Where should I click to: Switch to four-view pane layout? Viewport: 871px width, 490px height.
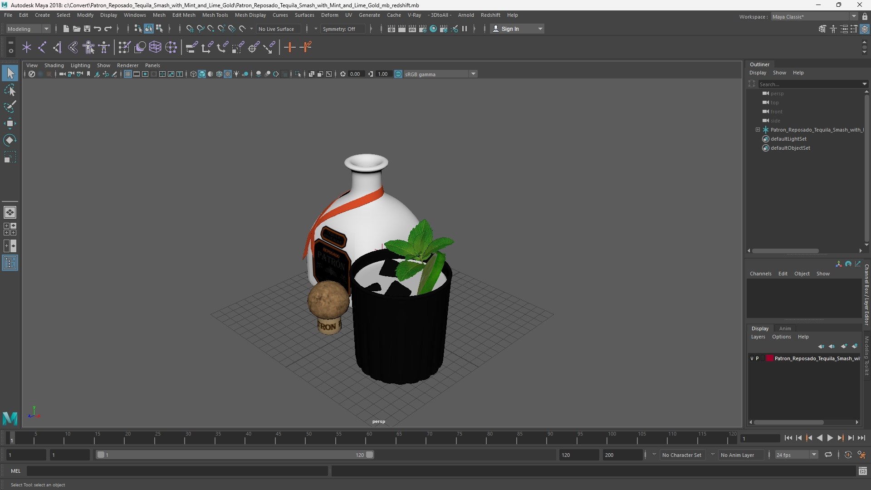point(10,229)
